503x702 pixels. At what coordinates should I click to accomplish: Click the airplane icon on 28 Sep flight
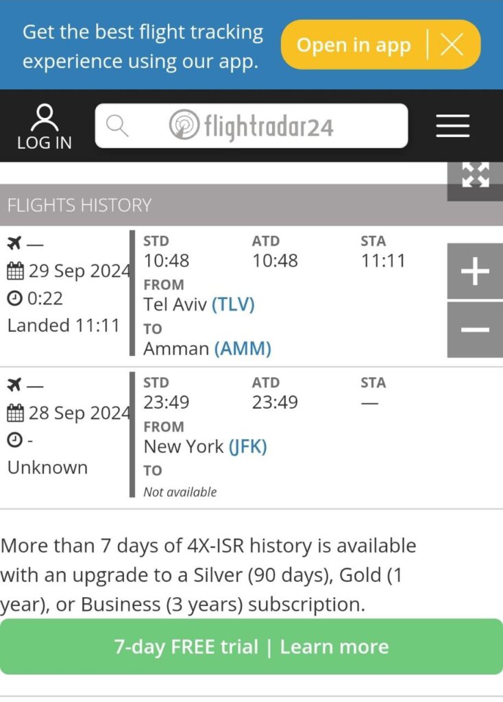tap(14, 385)
